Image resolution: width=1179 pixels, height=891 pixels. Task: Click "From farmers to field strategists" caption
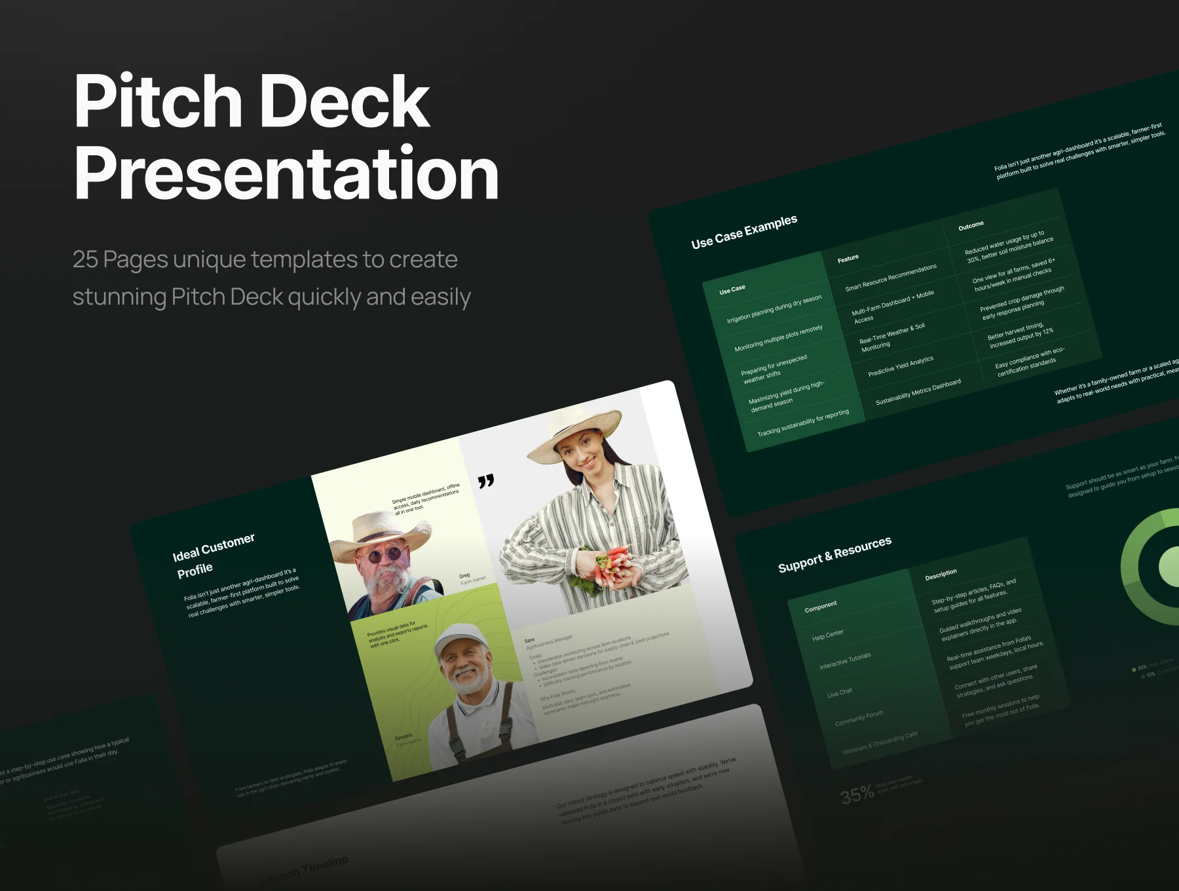[291, 777]
